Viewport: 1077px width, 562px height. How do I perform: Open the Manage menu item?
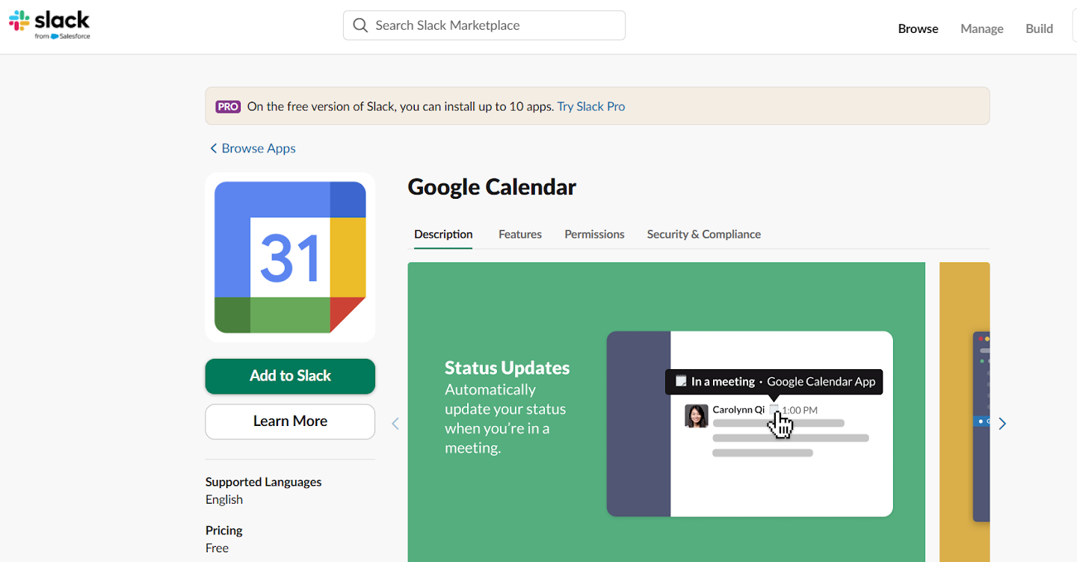[981, 28]
